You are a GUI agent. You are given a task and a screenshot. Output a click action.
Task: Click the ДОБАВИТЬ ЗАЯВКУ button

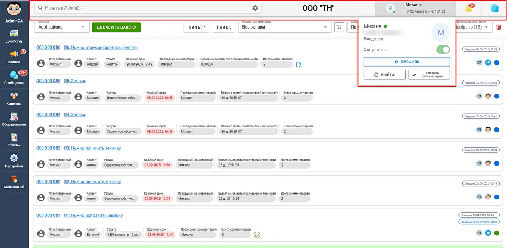click(116, 27)
